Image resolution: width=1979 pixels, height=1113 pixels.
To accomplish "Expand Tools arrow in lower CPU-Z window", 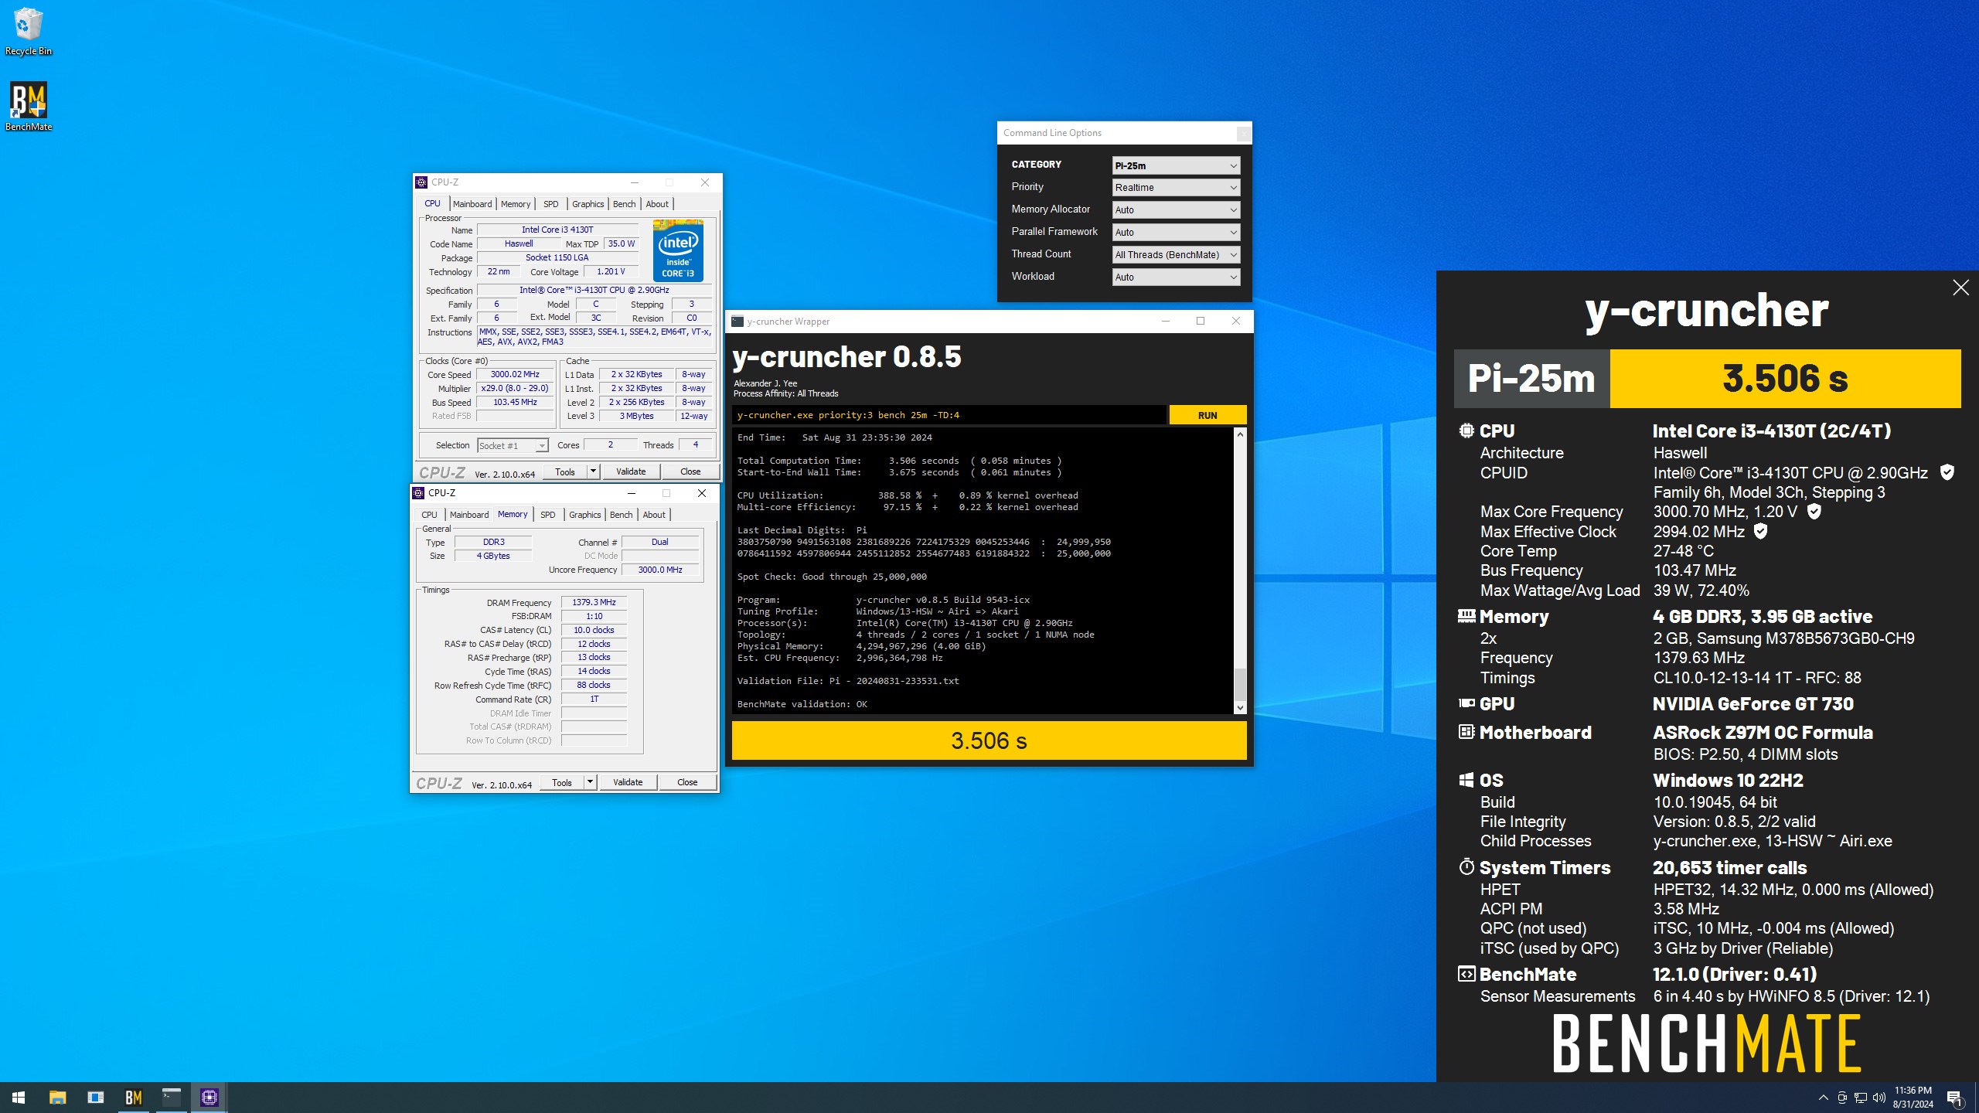I will coord(590,782).
